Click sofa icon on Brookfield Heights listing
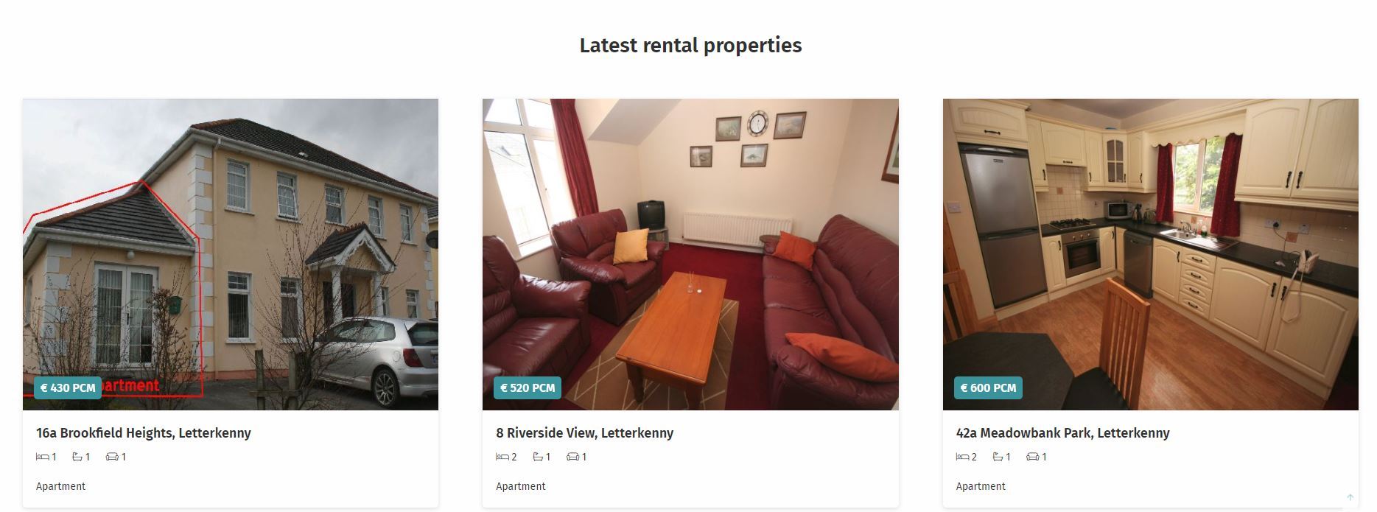This screenshot has width=1377, height=512. click(x=112, y=457)
